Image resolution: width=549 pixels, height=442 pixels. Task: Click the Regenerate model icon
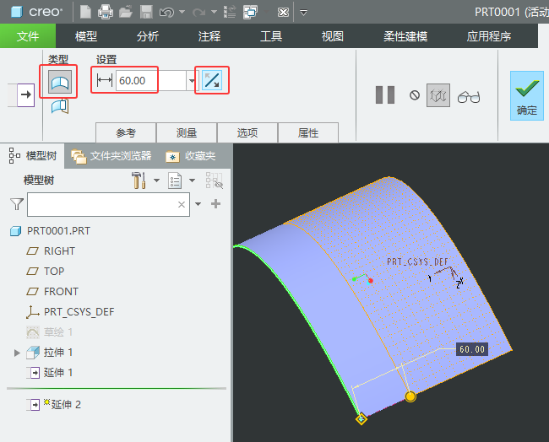pyautogui.click(x=230, y=13)
